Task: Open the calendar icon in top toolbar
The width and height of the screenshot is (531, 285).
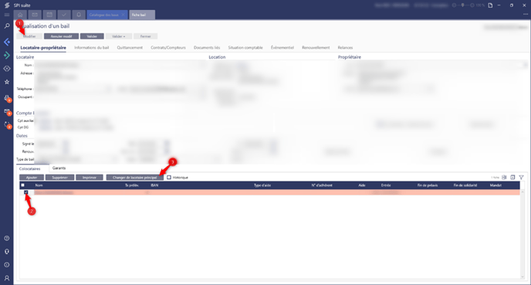Action: [x=49, y=15]
